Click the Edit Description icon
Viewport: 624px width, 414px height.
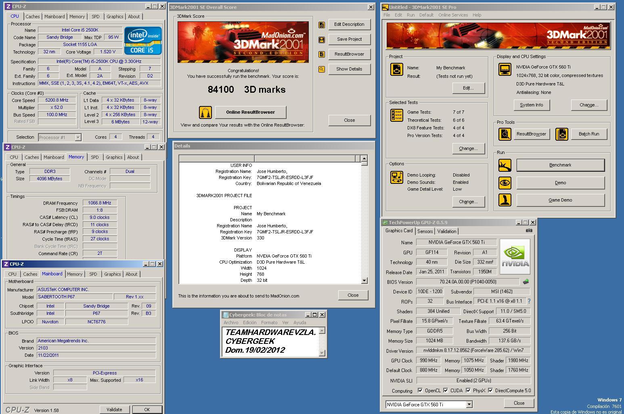point(322,25)
